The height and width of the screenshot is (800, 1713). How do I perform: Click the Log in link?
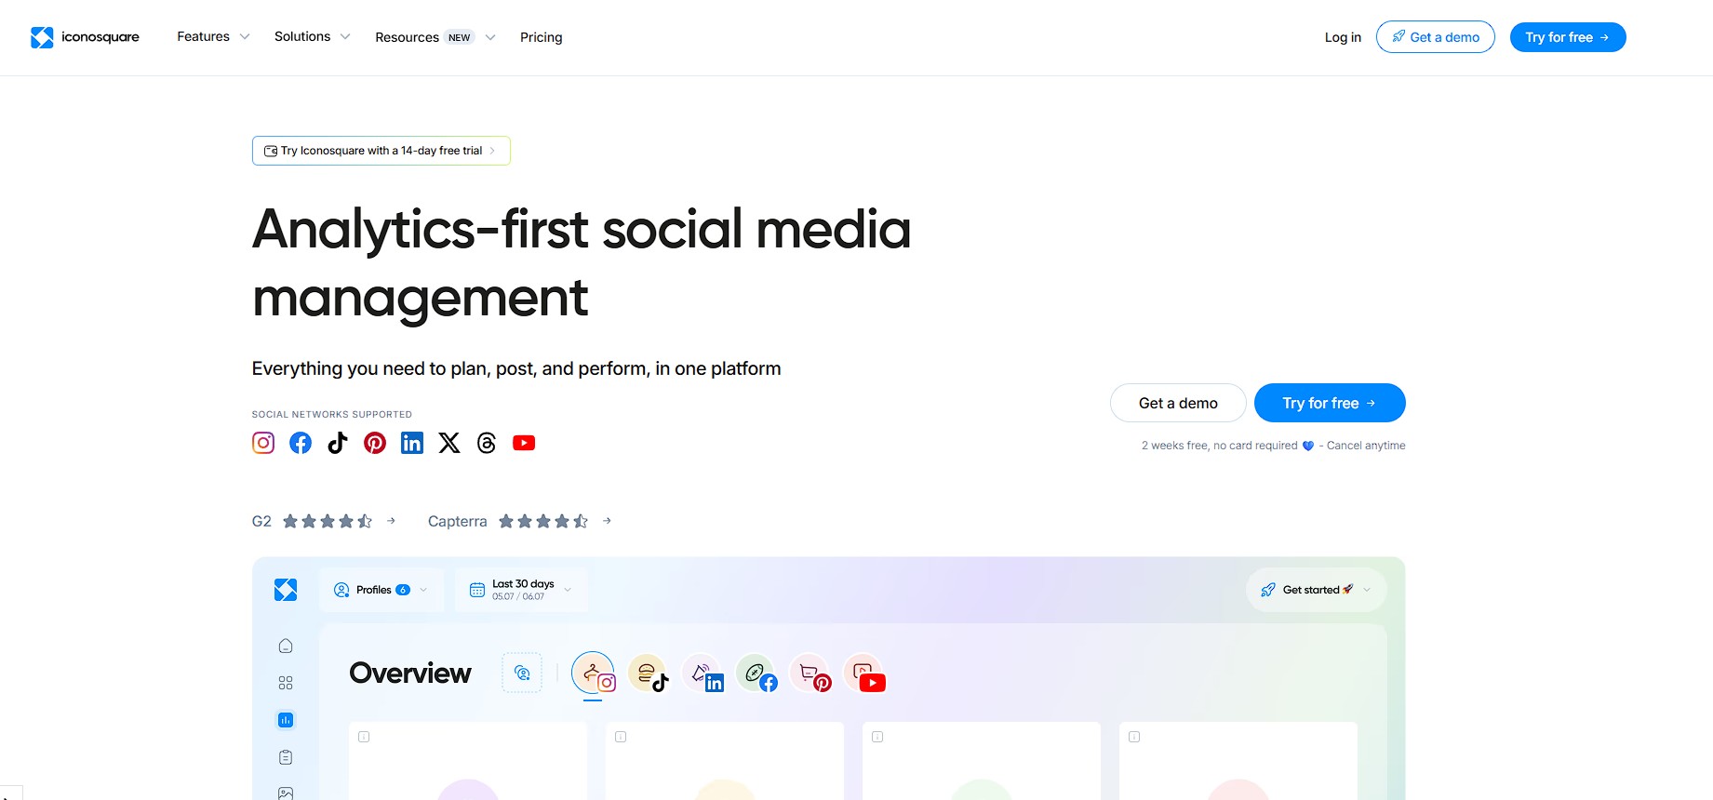point(1343,37)
